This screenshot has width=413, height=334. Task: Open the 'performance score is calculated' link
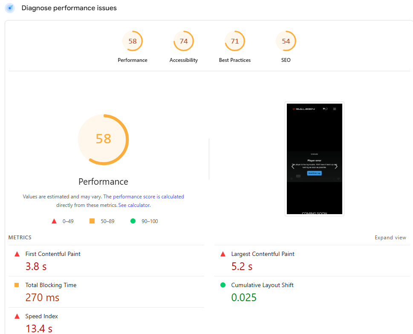coord(148,197)
